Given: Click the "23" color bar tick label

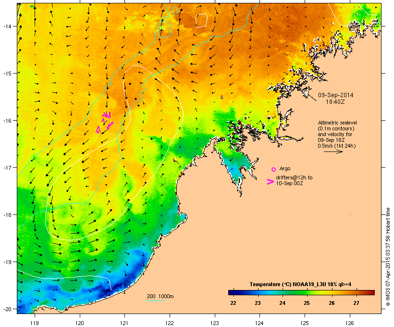Looking at the screenshot, I should (258, 303).
